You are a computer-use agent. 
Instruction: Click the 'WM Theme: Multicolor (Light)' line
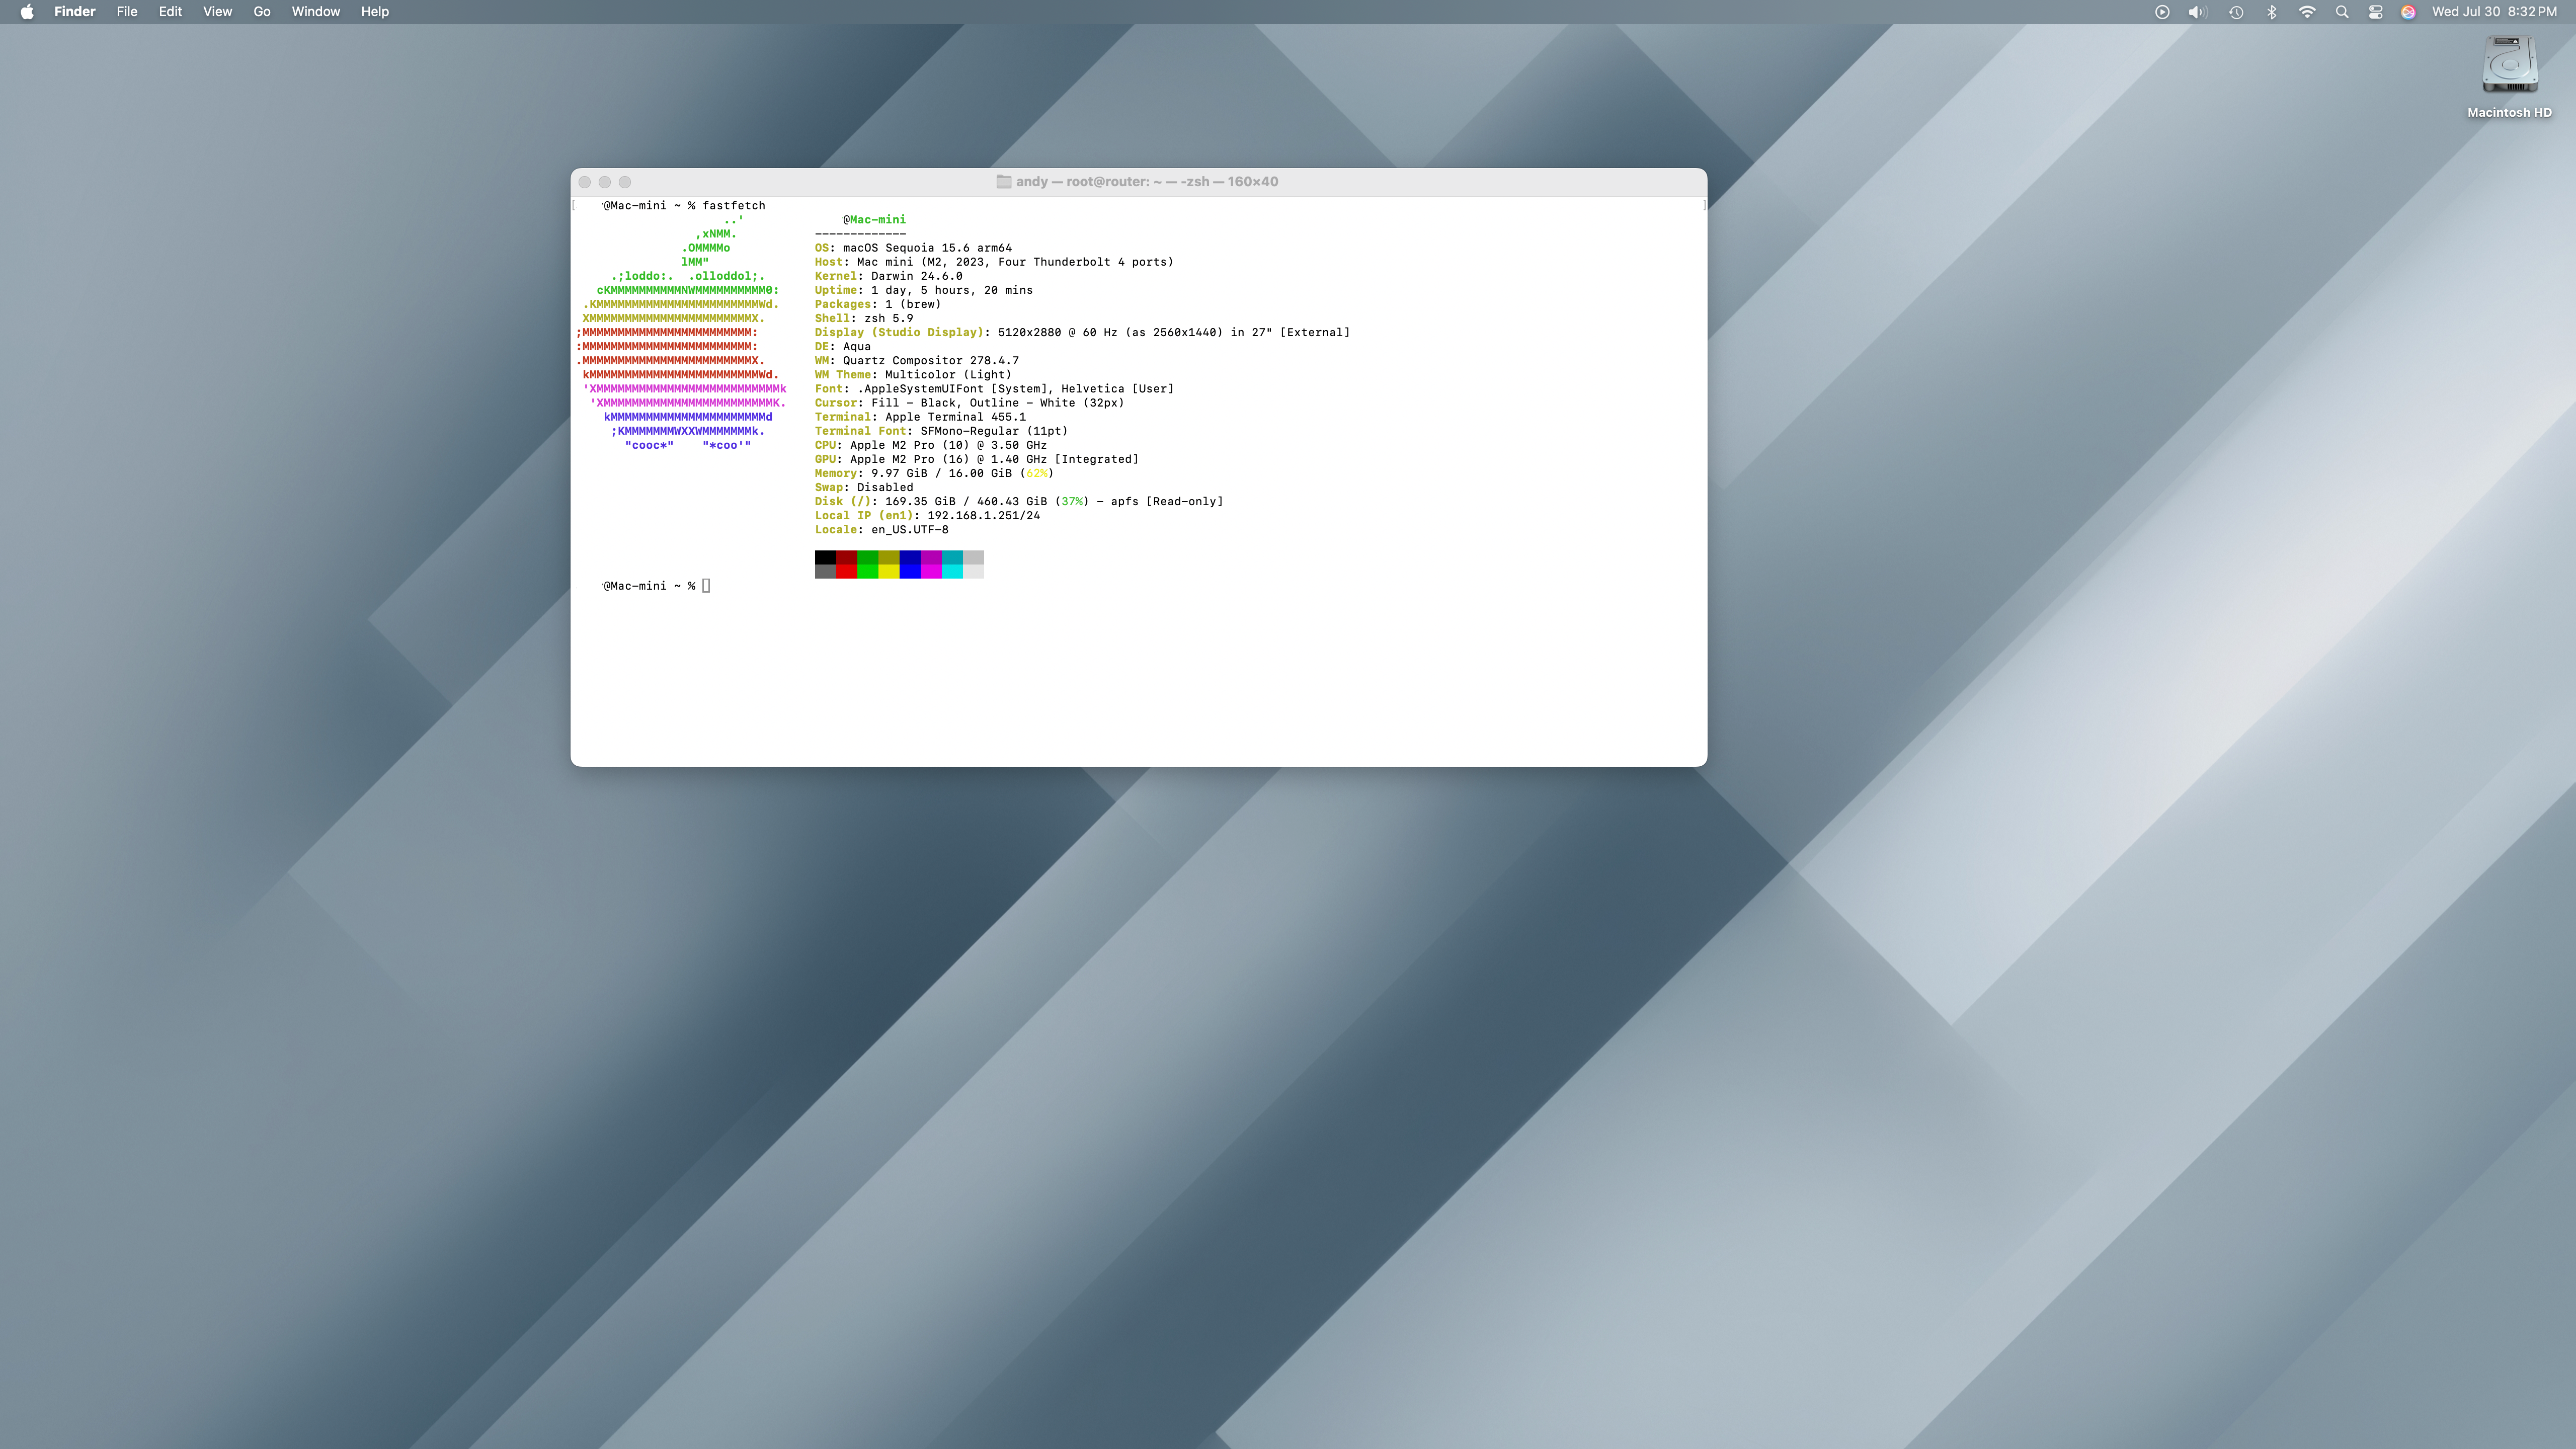click(x=913, y=374)
